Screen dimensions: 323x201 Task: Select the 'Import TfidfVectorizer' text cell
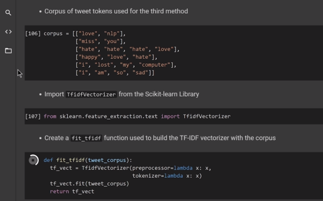(x=122, y=94)
